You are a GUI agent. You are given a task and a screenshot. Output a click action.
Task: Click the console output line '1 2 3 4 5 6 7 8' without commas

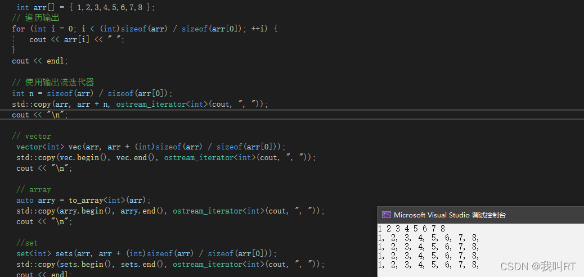(411, 229)
